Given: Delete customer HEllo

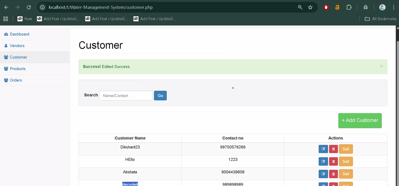Looking at the screenshot, I should (x=334, y=161).
